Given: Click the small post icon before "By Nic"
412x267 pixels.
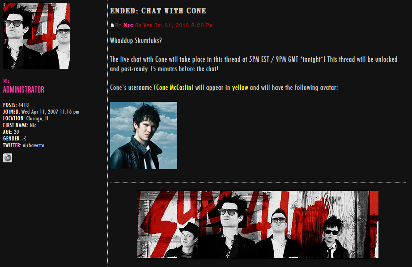Looking at the screenshot, I should [x=112, y=25].
